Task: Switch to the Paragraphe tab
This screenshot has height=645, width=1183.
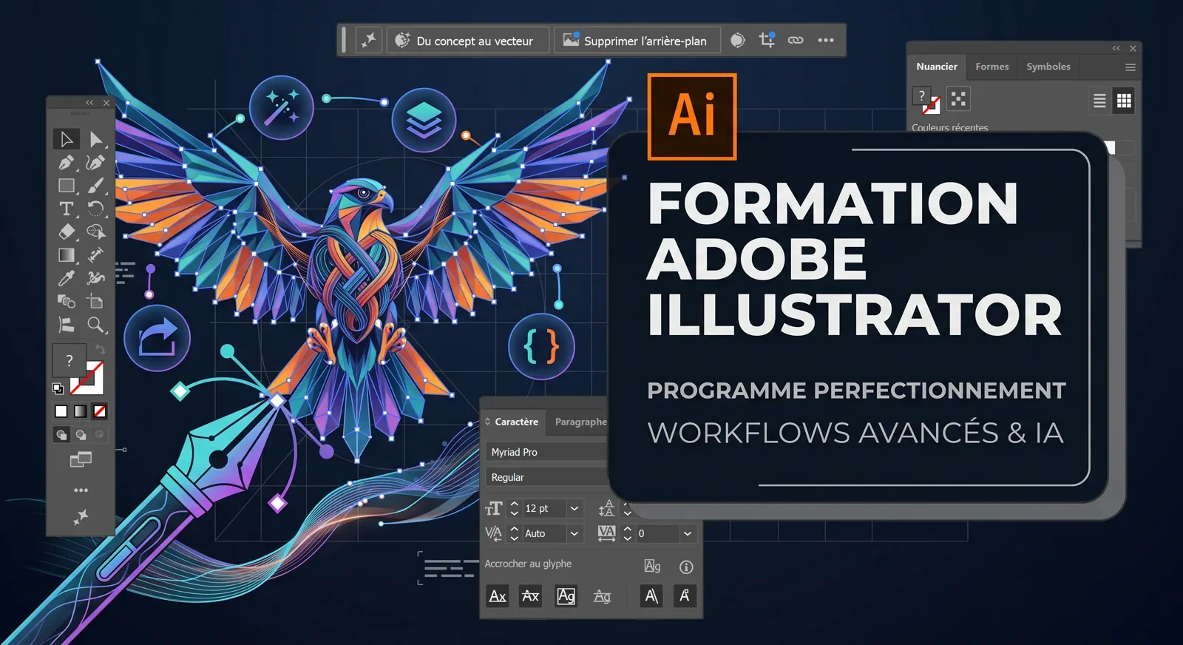Action: click(580, 422)
